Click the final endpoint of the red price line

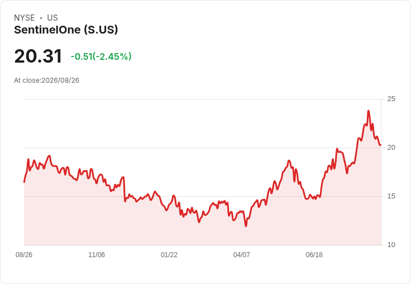[380, 145]
